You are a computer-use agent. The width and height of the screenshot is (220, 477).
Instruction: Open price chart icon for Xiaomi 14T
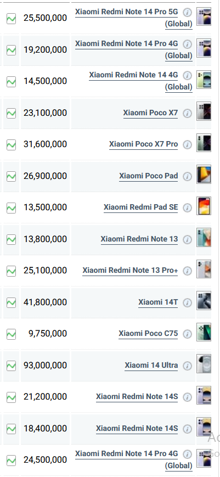click(x=11, y=302)
